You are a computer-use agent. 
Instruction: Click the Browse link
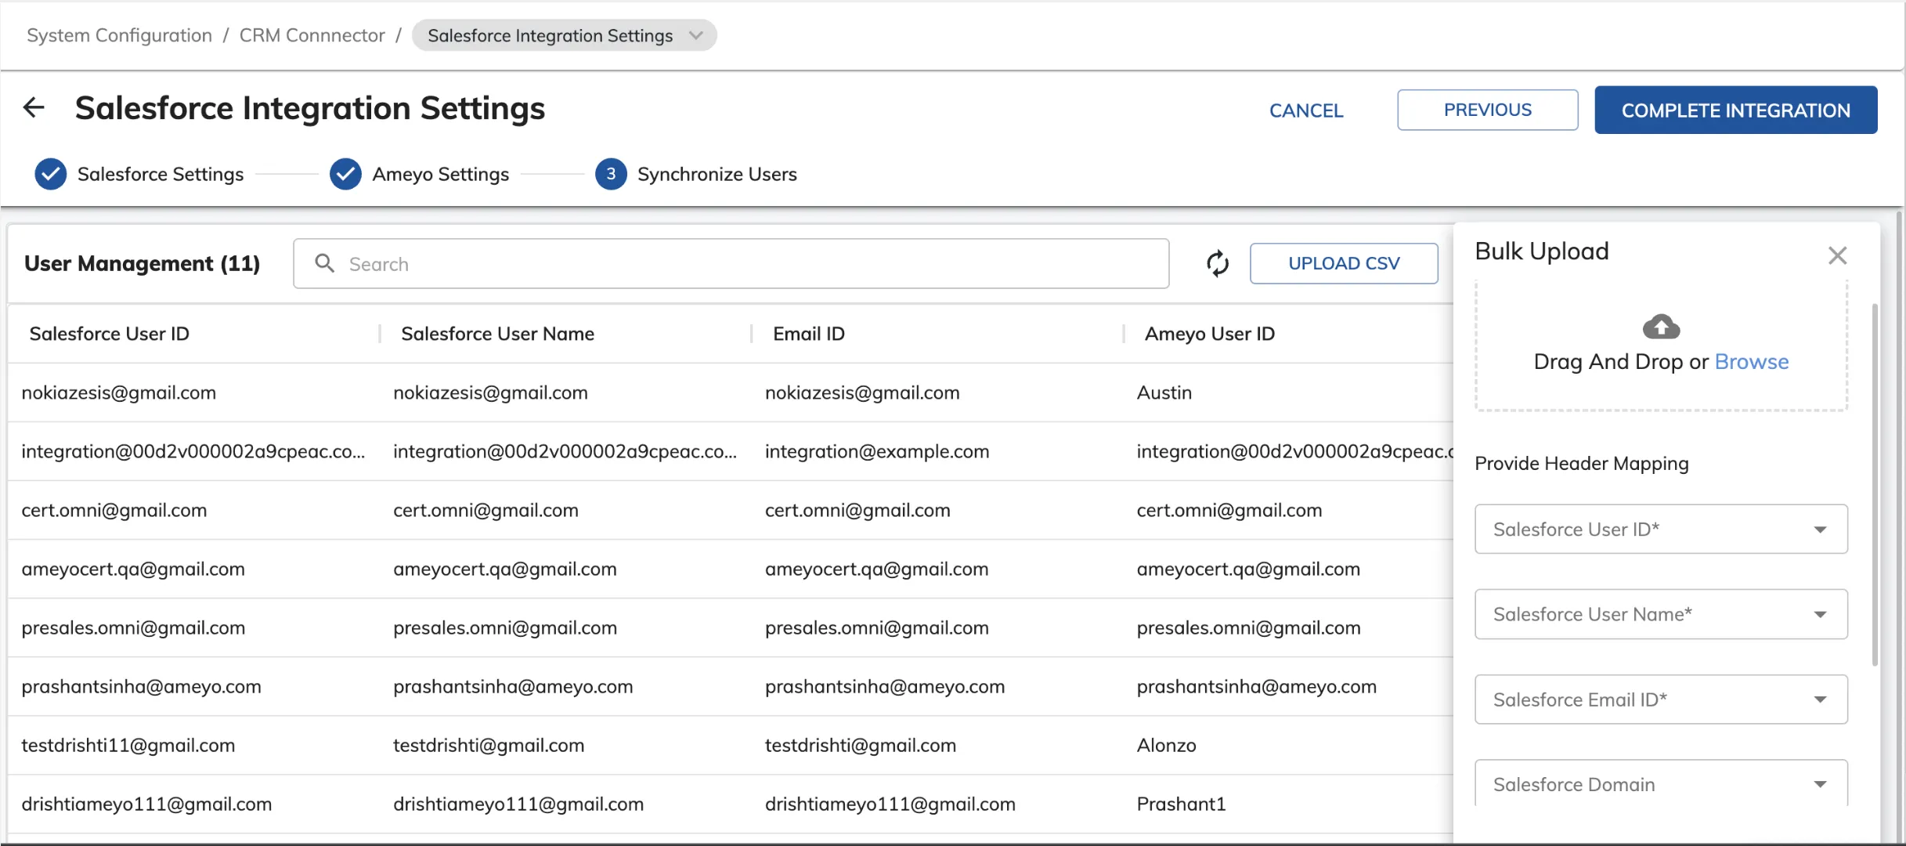coord(1752,361)
